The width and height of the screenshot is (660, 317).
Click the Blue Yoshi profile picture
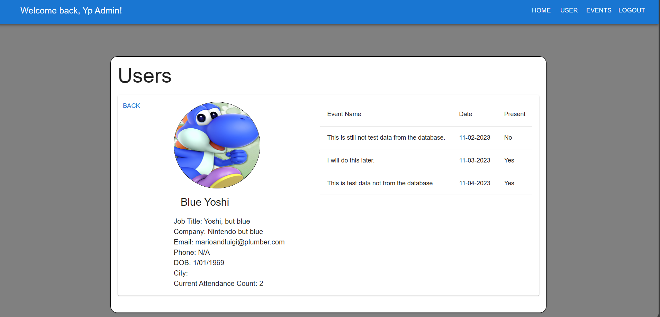(217, 145)
